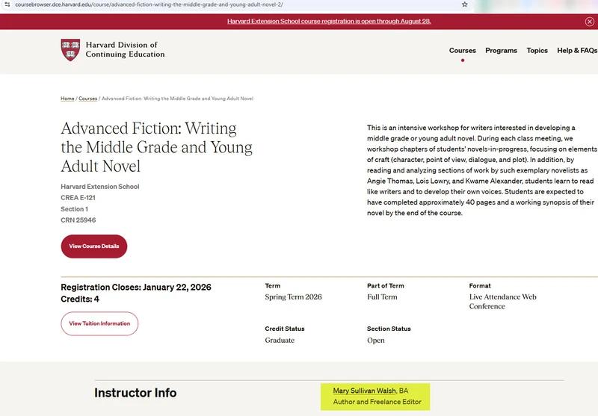Click the Advanced Fiction course title heading
Screen dimensions: 598x416
click(156, 147)
